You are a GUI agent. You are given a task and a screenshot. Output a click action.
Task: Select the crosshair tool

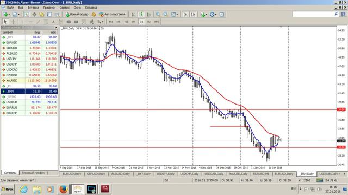13,22
